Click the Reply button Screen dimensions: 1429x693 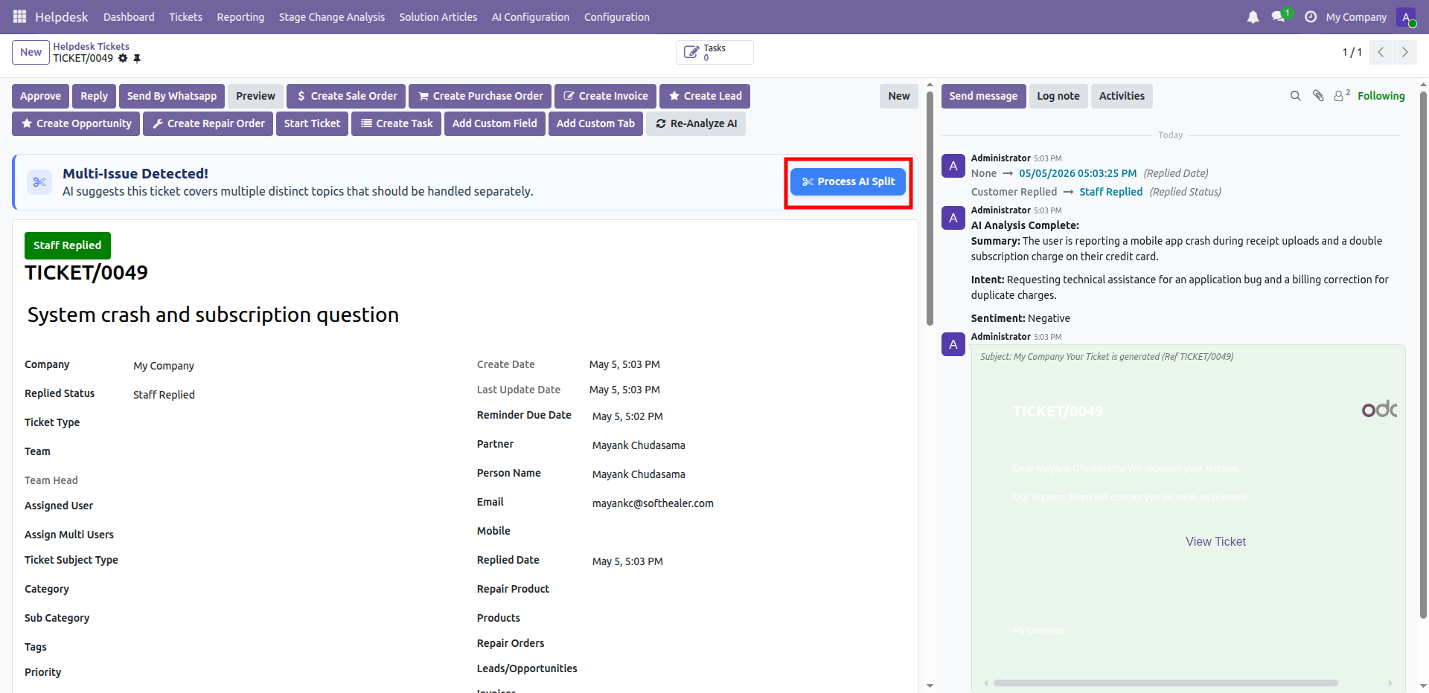[x=94, y=96]
